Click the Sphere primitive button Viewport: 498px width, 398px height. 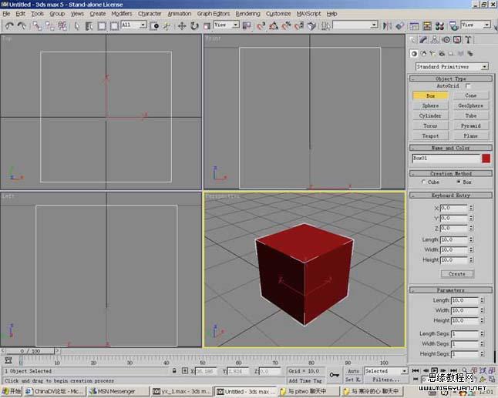(430, 105)
